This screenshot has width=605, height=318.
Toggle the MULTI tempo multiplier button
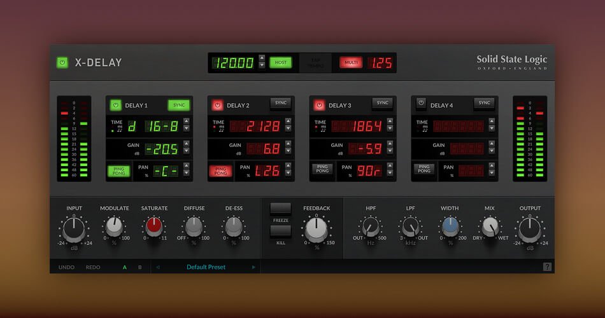point(351,62)
